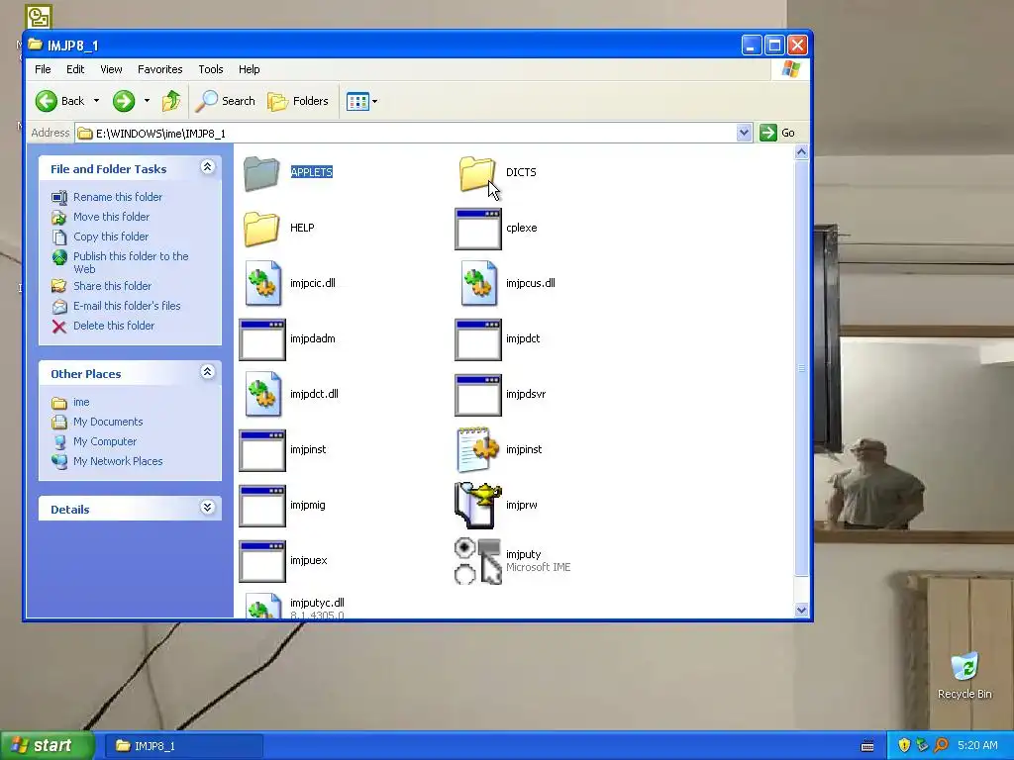
Task: Open the Forward history dropdown arrow
Action: coord(147,101)
